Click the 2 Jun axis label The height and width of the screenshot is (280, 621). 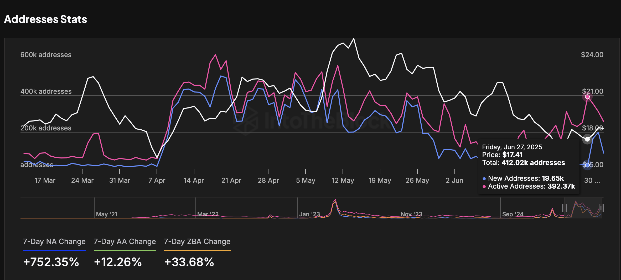454,180
